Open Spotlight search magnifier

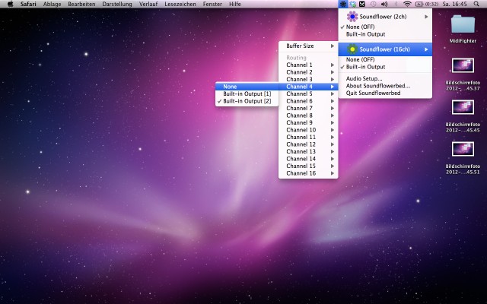tap(476, 4)
